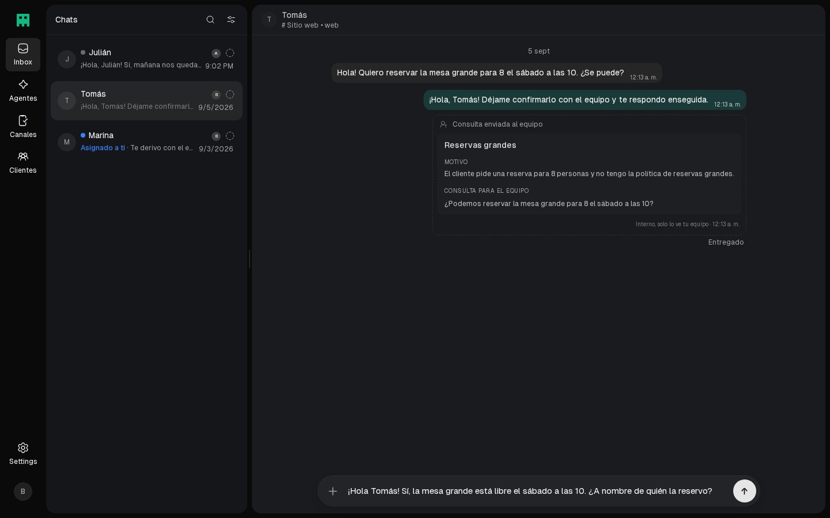
Task: Go to Agentes in the sidebar
Action: tap(23, 91)
